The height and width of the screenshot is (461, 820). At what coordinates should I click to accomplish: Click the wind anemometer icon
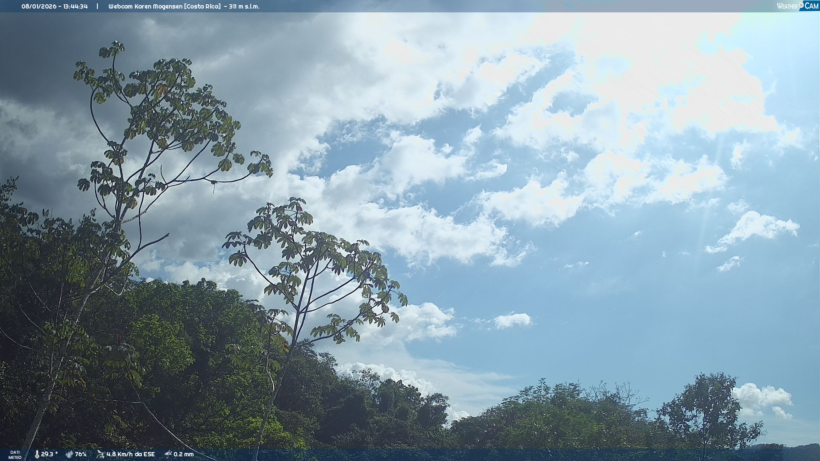pyautogui.click(x=100, y=454)
